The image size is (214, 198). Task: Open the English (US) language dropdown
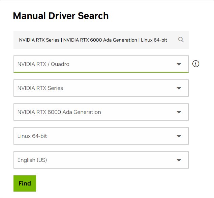[x=101, y=160]
